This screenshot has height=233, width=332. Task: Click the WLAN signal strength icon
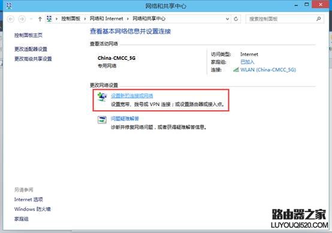(236, 69)
